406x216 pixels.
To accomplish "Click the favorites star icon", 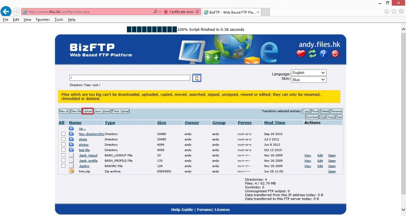I will 394,11.
